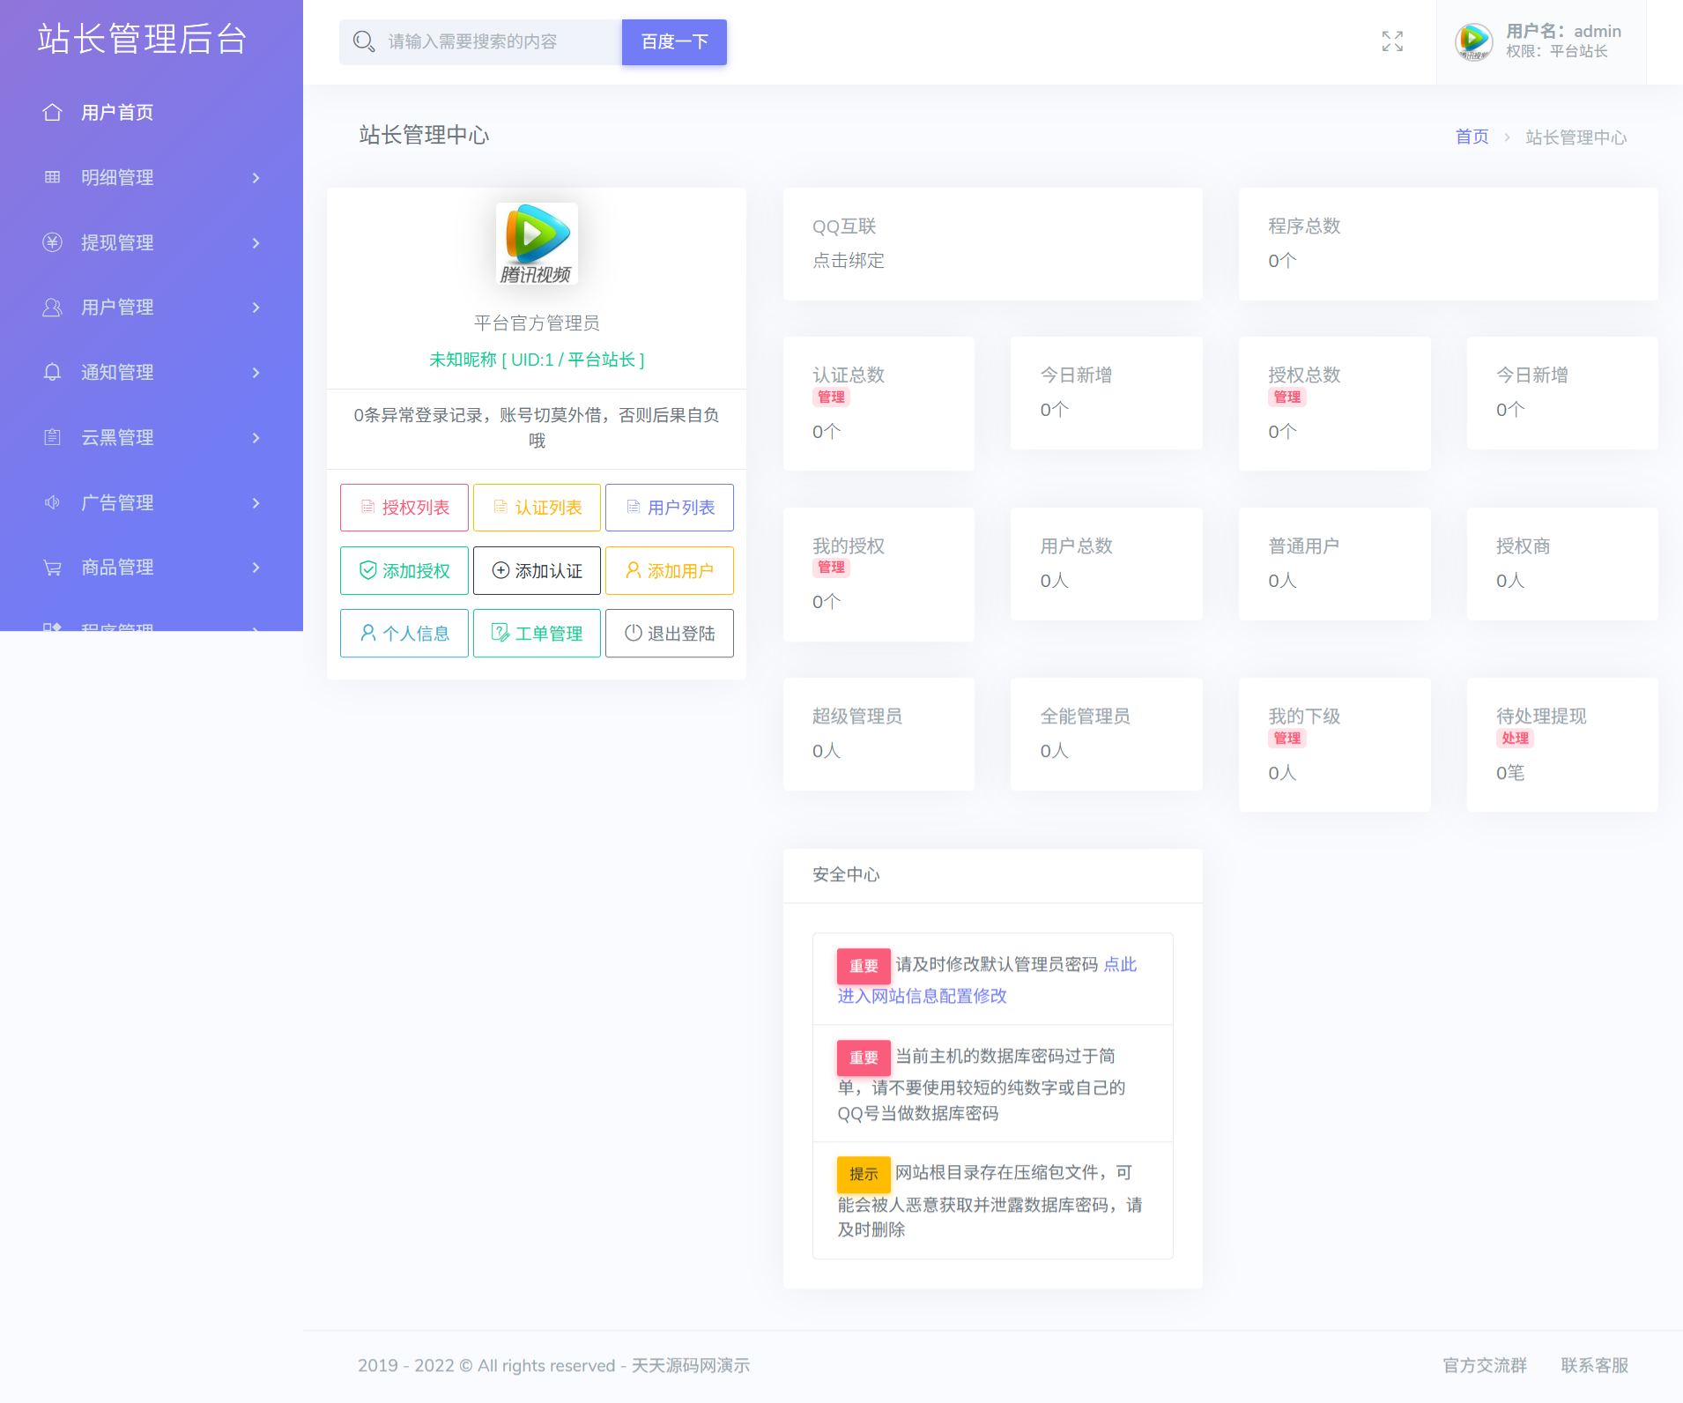Click the ¥ icon for 提现管理
Viewport: 1683px width, 1403px height.
[52, 242]
